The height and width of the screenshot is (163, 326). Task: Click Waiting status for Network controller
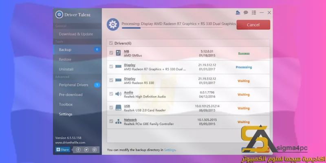point(243,122)
